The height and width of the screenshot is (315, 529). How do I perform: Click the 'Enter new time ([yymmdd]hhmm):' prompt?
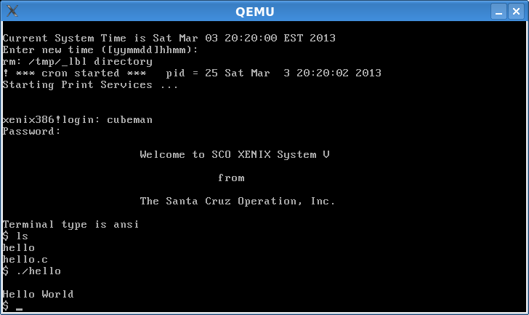[x=100, y=50]
